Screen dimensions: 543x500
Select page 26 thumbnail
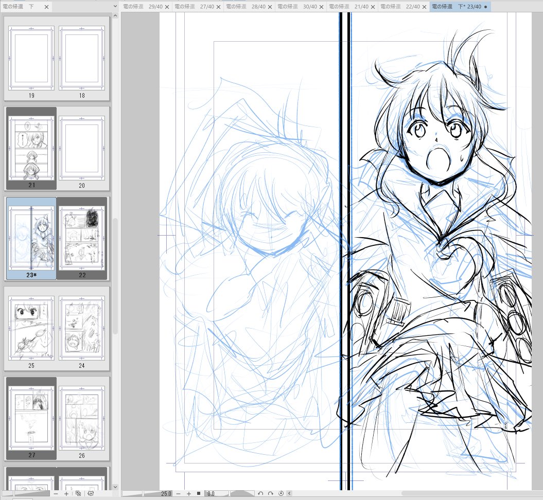[x=82, y=418]
